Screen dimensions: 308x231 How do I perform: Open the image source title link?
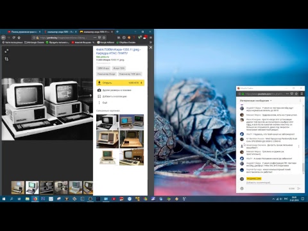coord(118,51)
